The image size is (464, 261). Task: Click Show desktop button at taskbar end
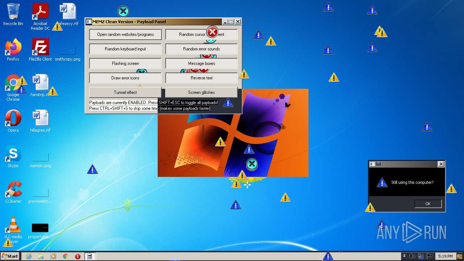click(x=460, y=256)
